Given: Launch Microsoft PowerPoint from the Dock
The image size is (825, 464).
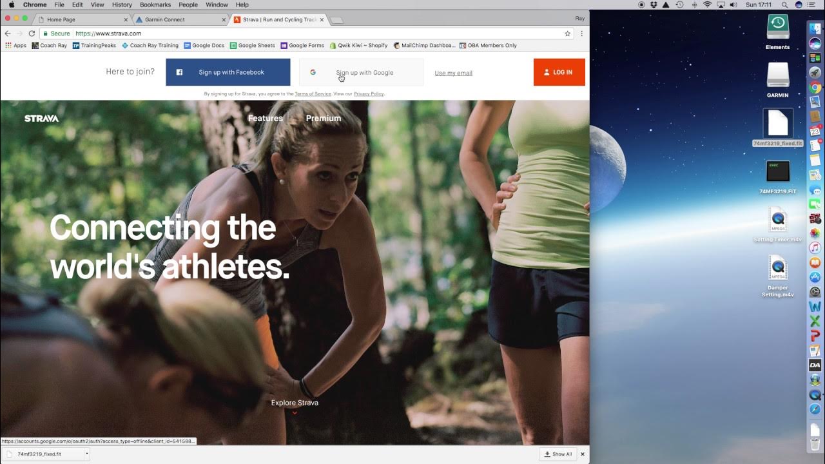Looking at the screenshot, I should 815,336.
